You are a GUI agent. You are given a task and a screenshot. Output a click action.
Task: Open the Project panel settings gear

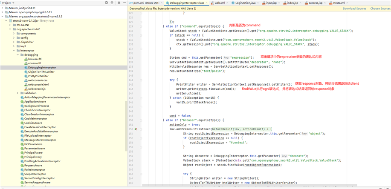119,3
